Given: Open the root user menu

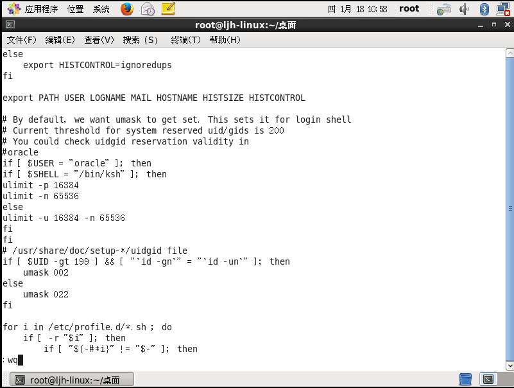Looking at the screenshot, I should click(409, 8).
